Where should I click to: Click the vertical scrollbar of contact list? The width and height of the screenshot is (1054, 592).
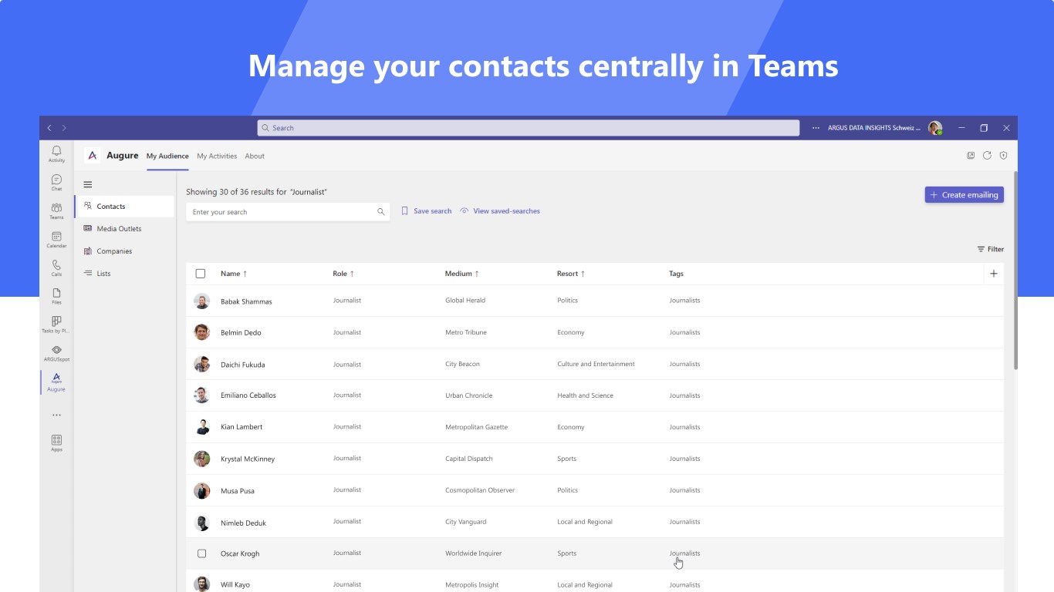click(x=1015, y=270)
